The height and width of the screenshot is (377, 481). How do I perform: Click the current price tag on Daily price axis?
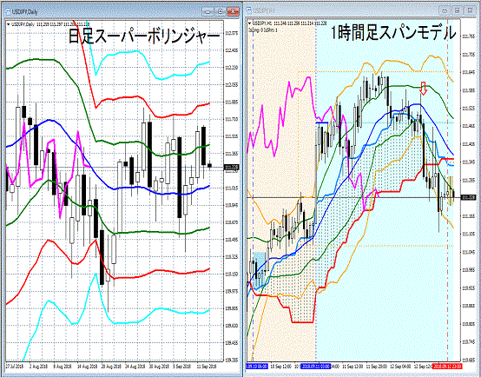click(x=232, y=168)
